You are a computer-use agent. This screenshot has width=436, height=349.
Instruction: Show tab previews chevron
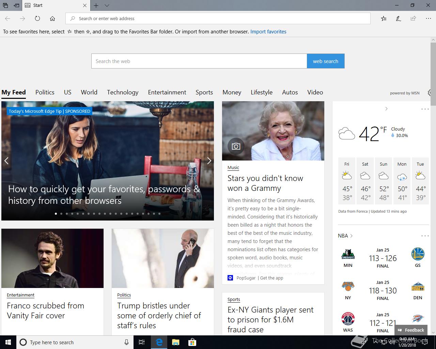click(x=107, y=5)
